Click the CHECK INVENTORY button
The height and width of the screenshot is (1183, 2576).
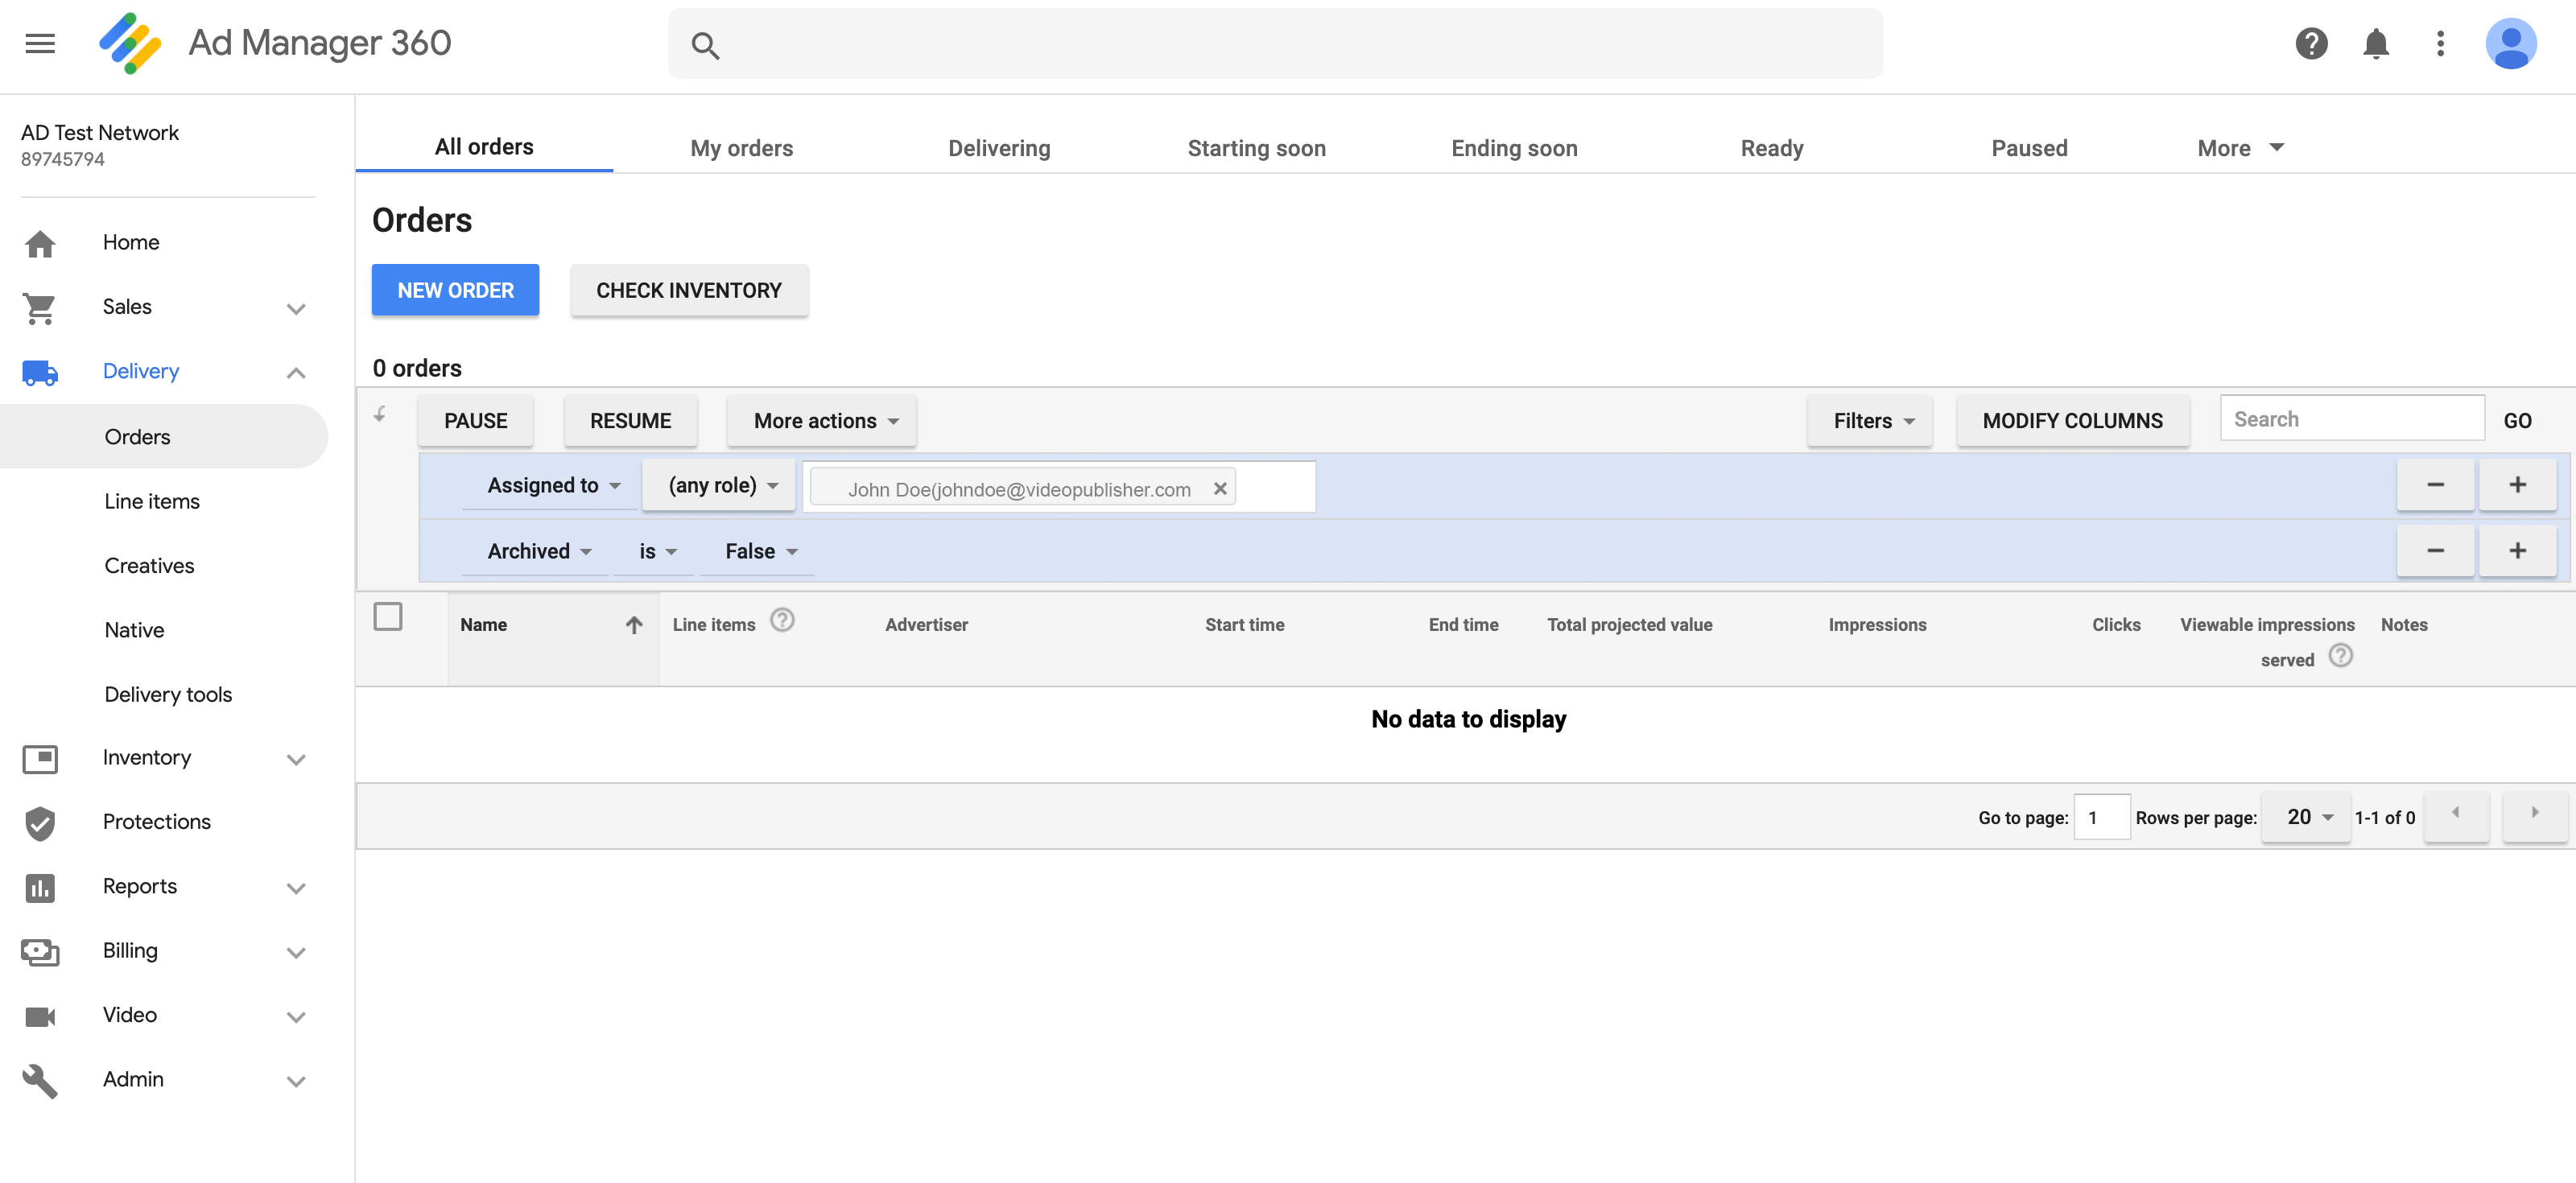pos(689,290)
